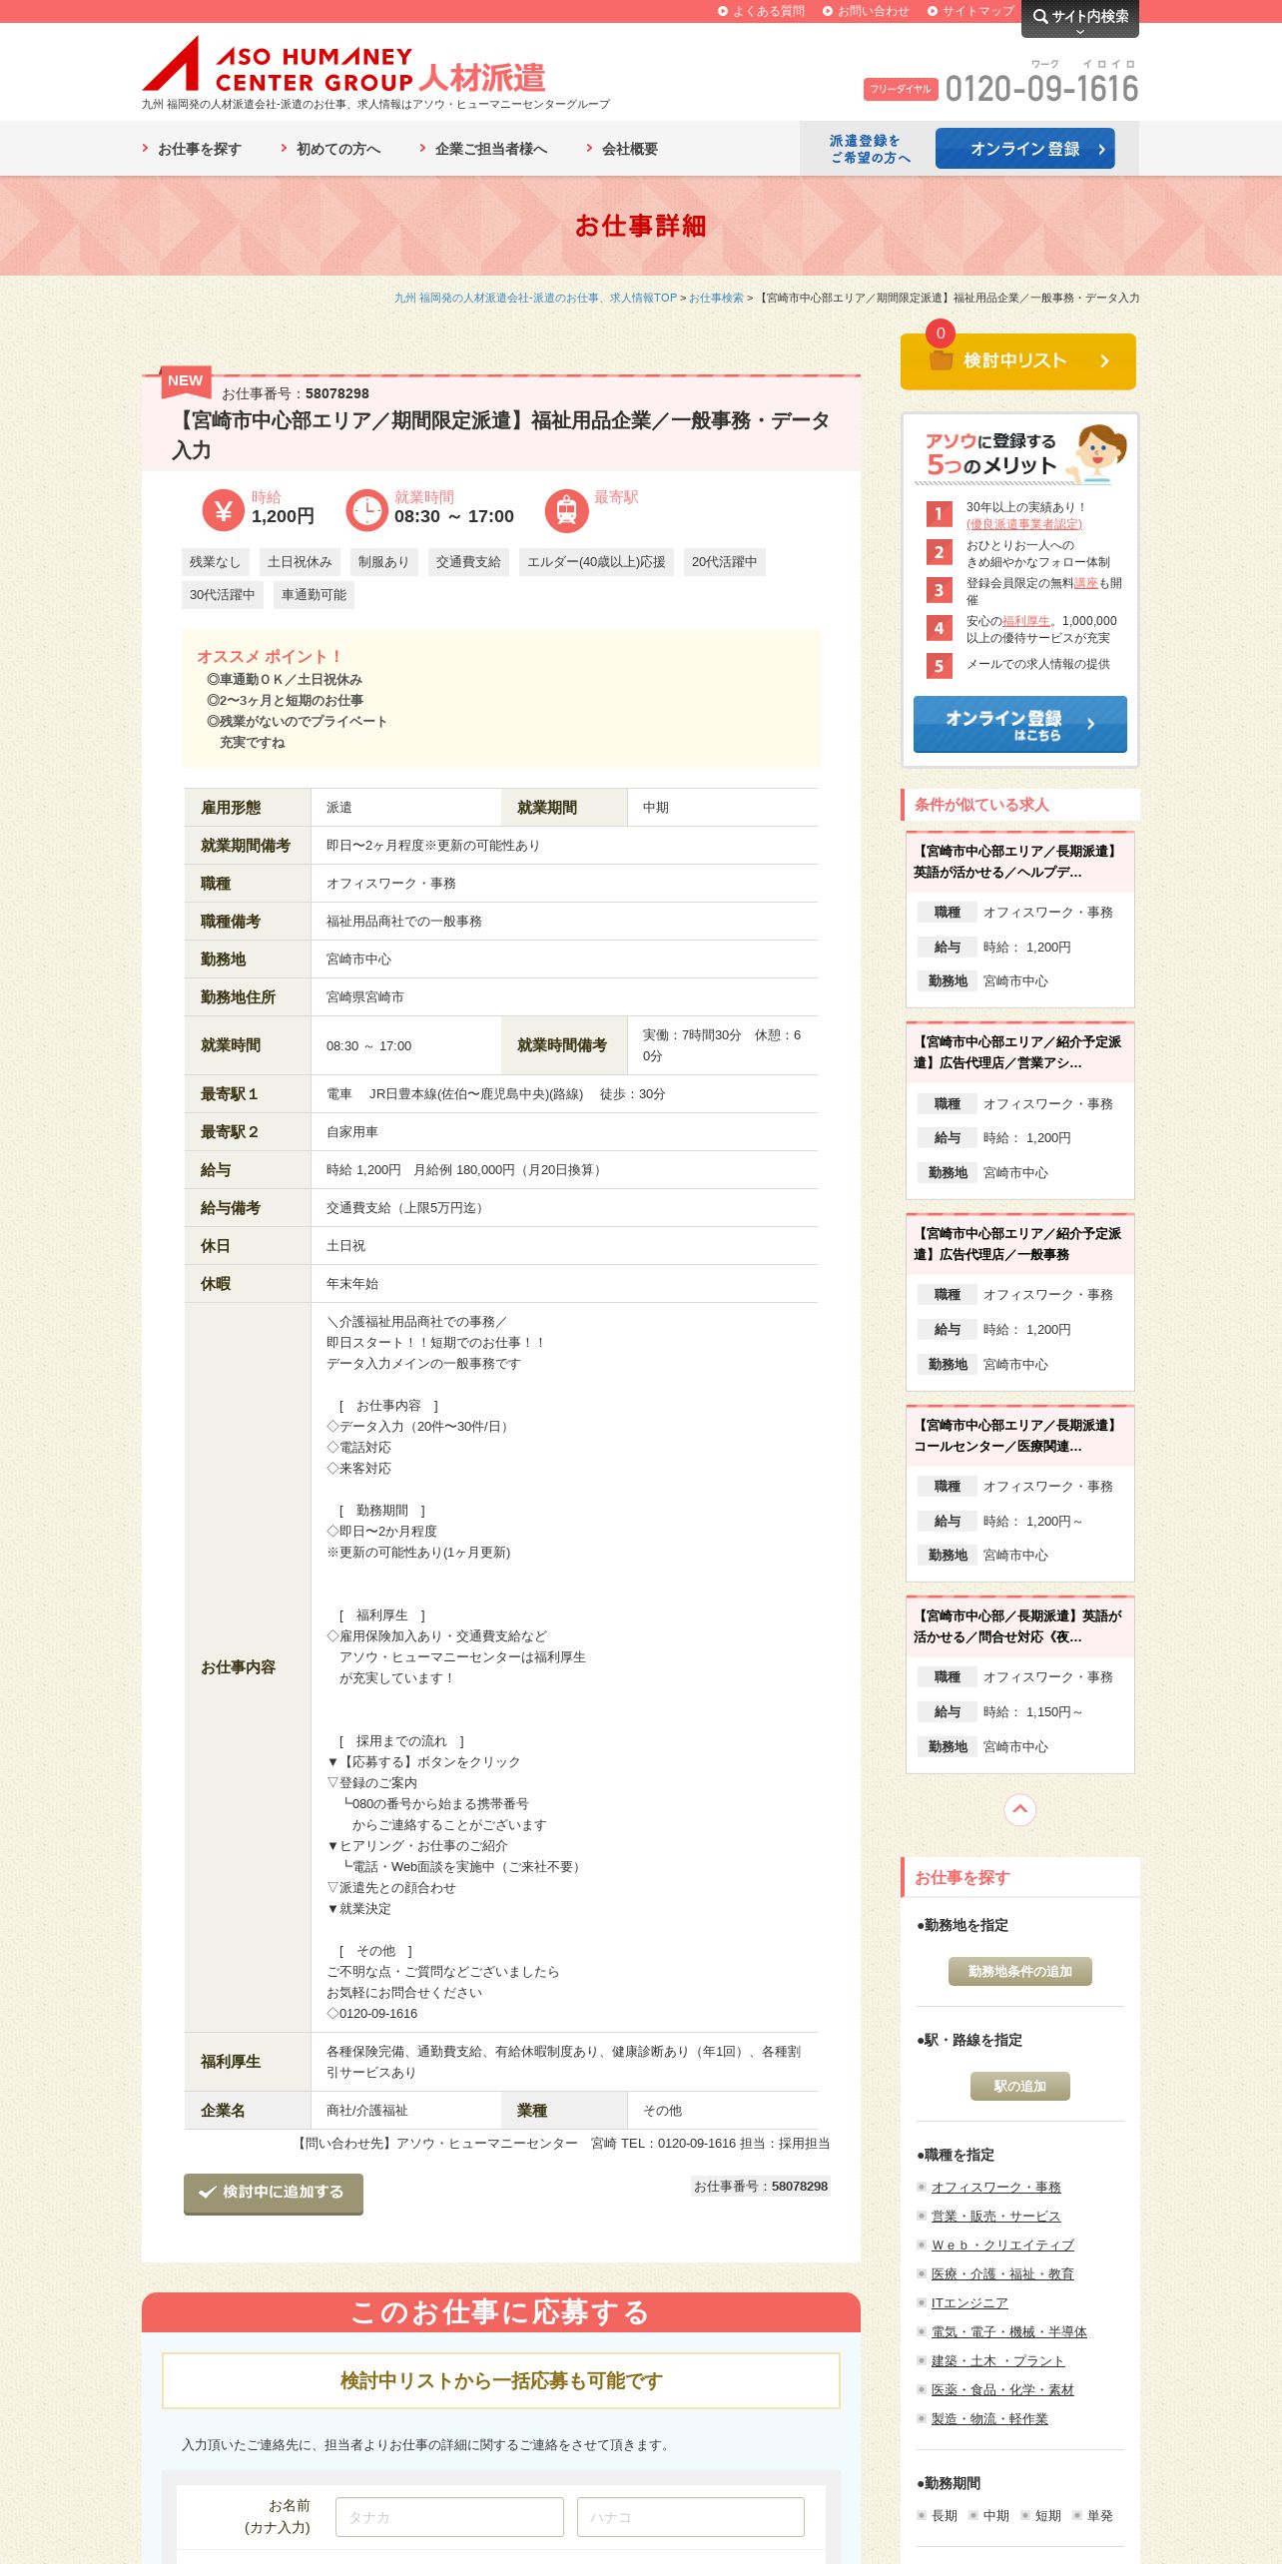Click the folder icon in 検討中リスト

coord(941,360)
